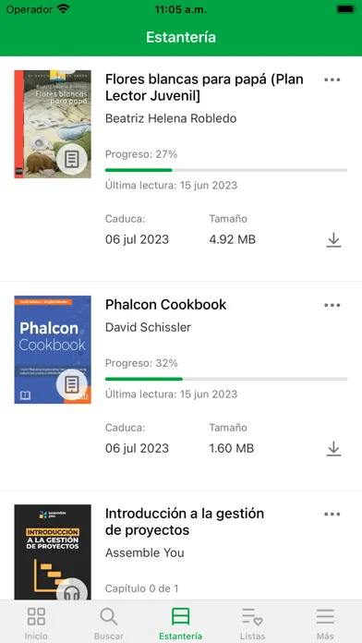
Task: Open the Listas tab icon
Action: pos(252,617)
